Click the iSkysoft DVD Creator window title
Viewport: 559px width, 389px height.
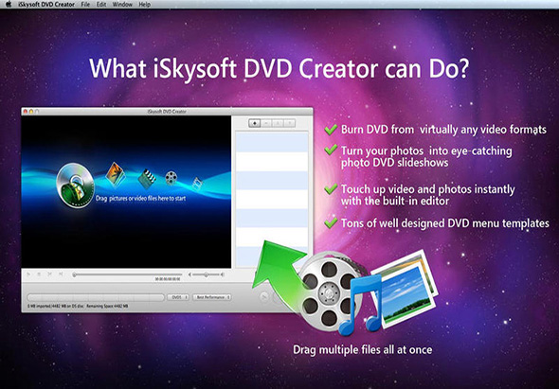pos(167,112)
